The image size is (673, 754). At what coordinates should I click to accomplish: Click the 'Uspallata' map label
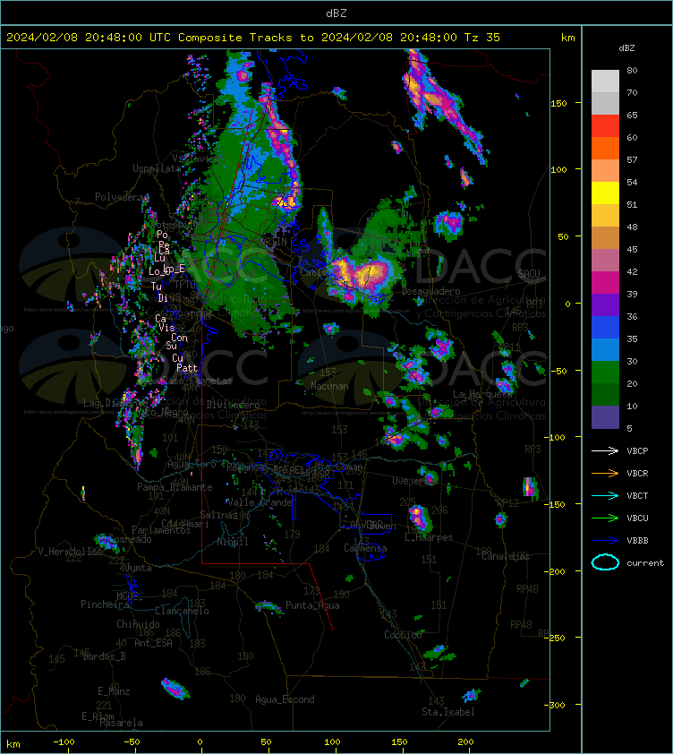(x=157, y=168)
